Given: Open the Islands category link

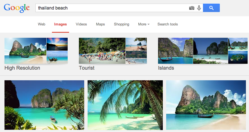Looking at the screenshot, I should click(166, 68).
